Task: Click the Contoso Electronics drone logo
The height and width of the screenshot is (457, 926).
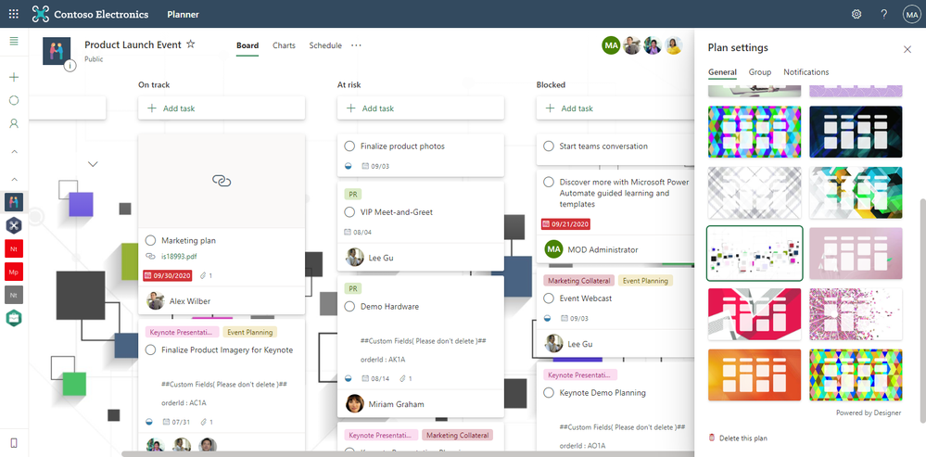Action: coord(41,14)
